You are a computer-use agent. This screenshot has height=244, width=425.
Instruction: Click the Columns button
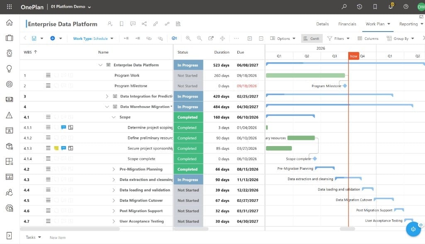(368, 39)
